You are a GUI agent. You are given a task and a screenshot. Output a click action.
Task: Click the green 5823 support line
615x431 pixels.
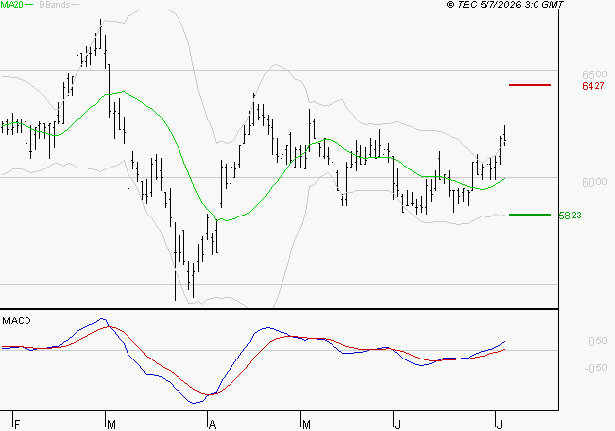click(x=530, y=215)
